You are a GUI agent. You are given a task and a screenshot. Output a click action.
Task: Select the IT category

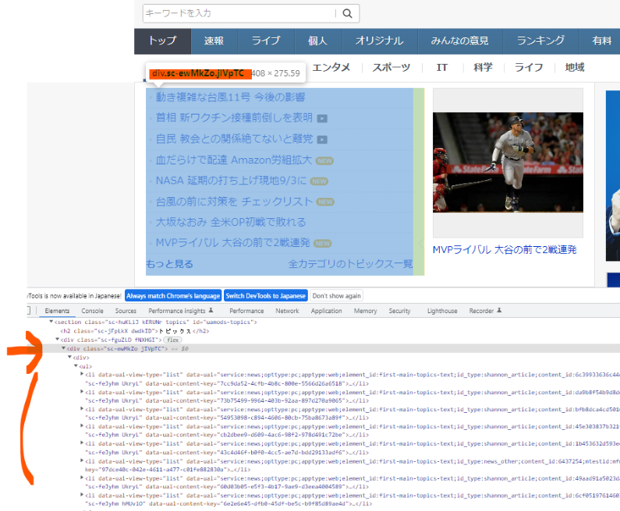[x=442, y=68]
